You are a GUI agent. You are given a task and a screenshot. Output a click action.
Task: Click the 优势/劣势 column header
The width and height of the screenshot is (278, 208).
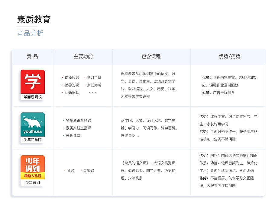(230, 57)
